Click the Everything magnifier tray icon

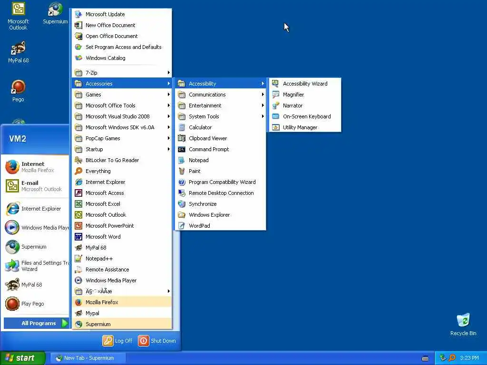pos(452,358)
